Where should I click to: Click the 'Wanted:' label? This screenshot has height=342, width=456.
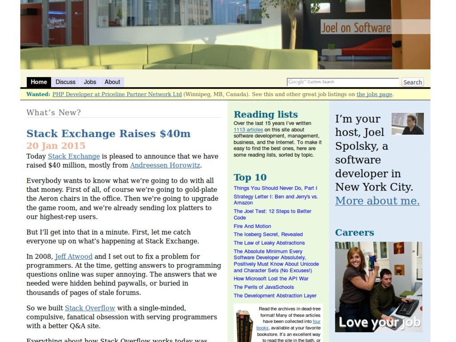tap(38, 94)
